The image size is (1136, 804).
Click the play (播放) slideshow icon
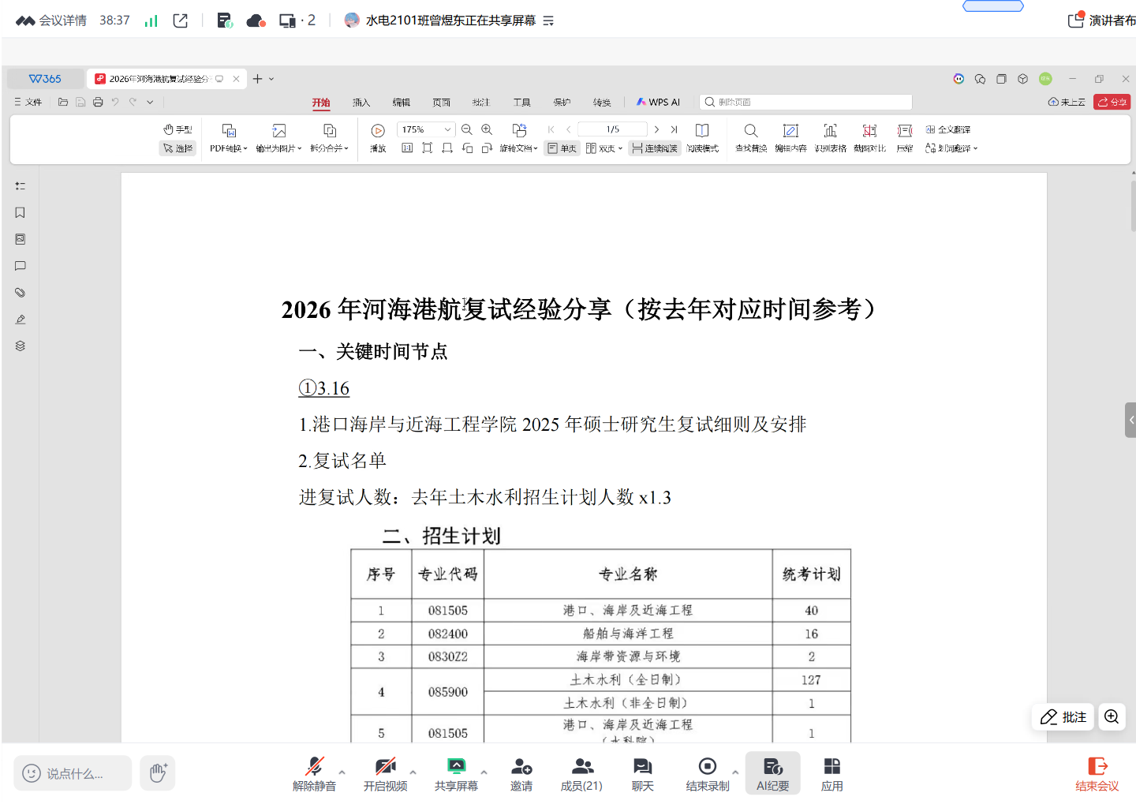(x=378, y=137)
